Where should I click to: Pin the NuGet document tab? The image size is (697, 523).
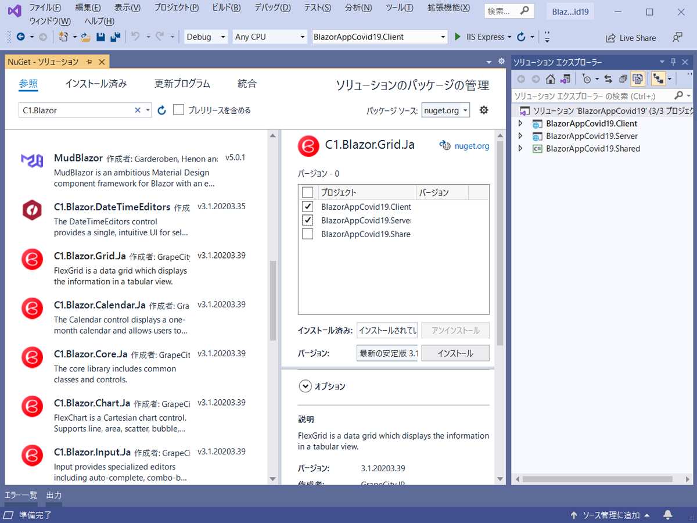click(89, 62)
